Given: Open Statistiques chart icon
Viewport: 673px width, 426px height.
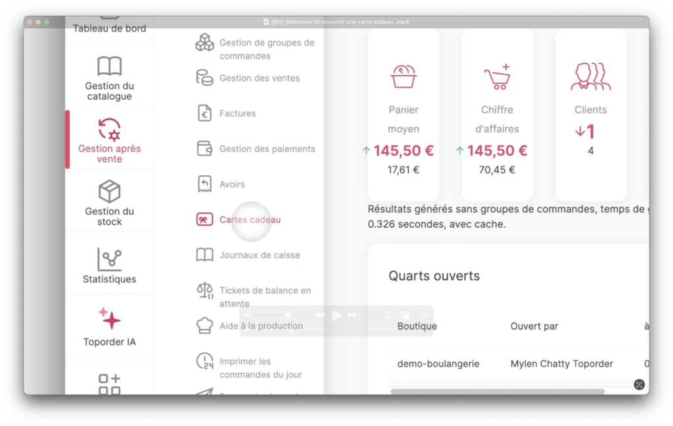Looking at the screenshot, I should [x=110, y=259].
